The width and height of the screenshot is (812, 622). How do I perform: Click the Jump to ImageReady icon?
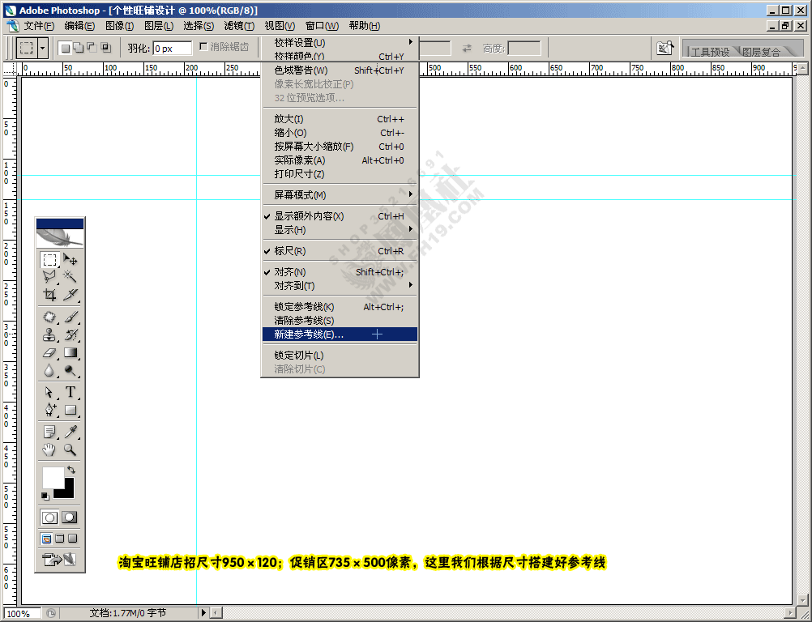(x=59, y=560)
